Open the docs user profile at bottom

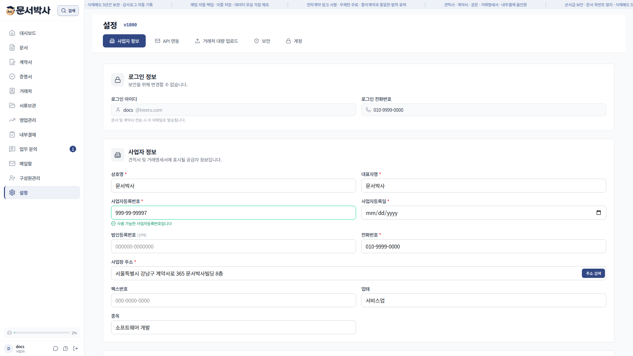click(15, 348)
